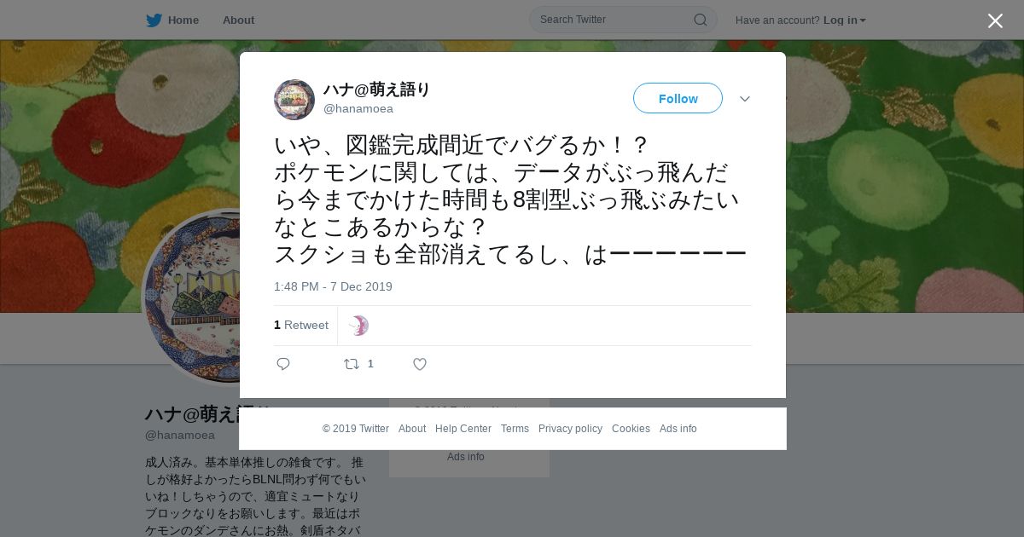Open the Privacy policy footer link
This screenshot has height=537, width=1024.
(570, 429)
